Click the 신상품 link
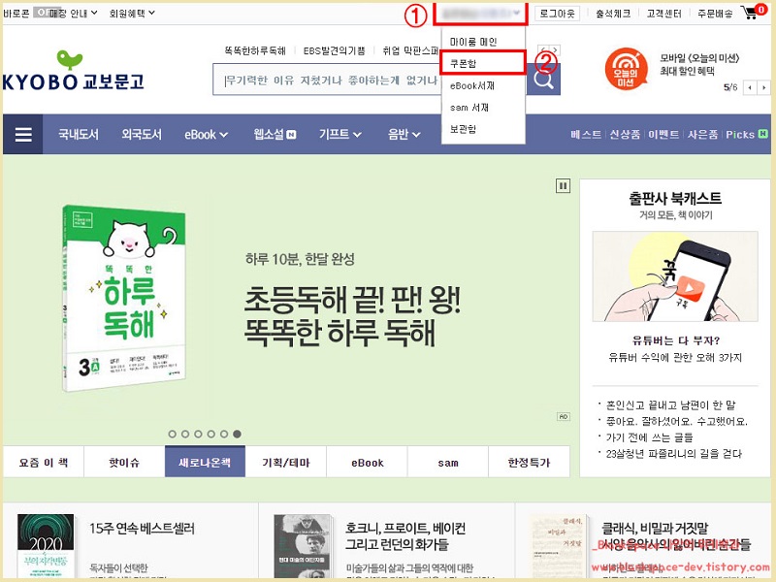776x582 pixels. tap(625, 135)
